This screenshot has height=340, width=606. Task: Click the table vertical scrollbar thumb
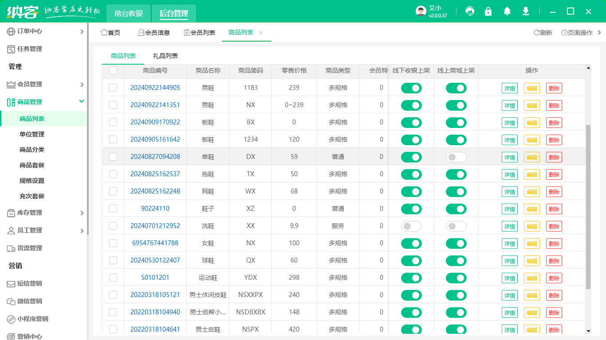[588, 206]
